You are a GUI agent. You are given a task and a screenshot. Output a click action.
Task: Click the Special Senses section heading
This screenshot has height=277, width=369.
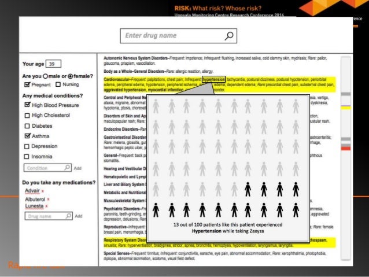click(x=116, y=253)
